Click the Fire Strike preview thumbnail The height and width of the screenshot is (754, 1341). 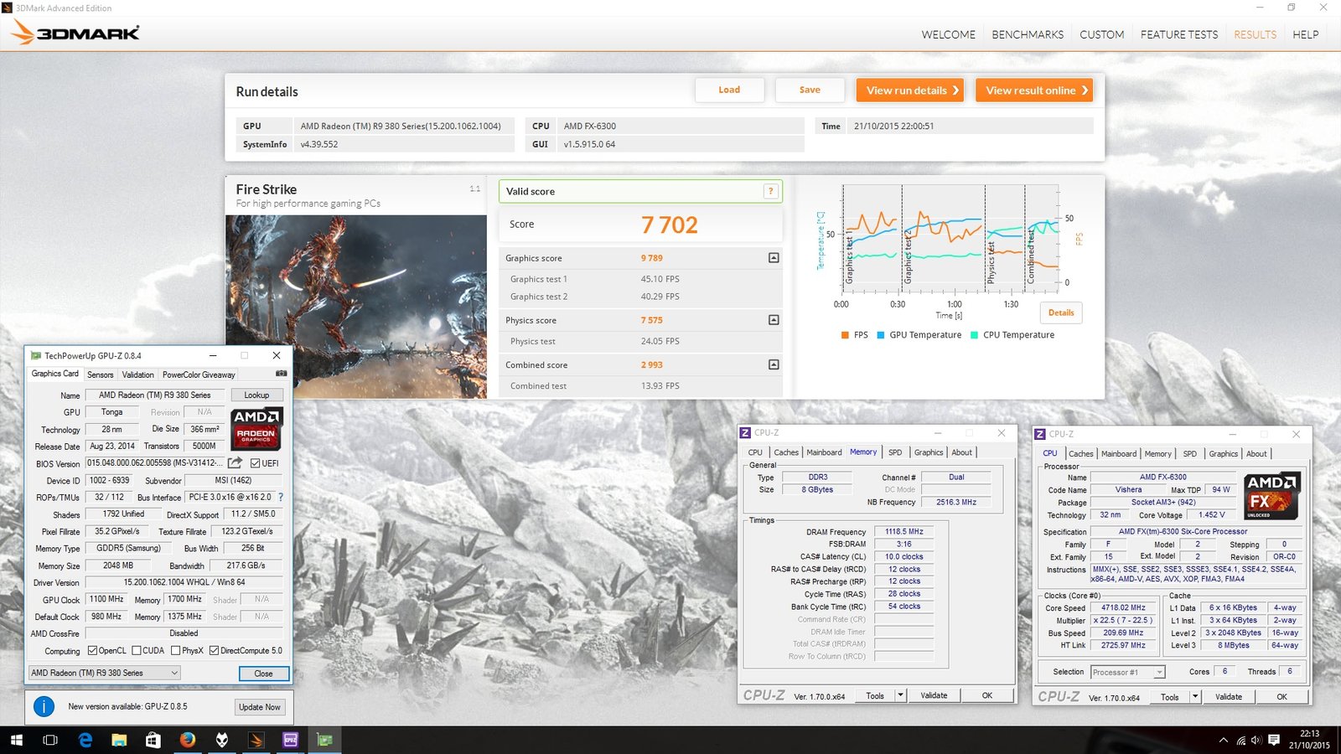356,306
